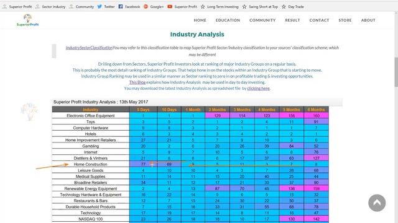
Task: Open the Day Trade bookmark
Action: coord(293,7)
